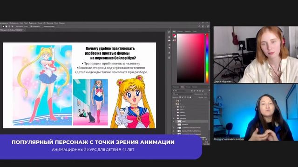Click the white background color swatch
Screen dimensions: 298x167
[175, 37]
